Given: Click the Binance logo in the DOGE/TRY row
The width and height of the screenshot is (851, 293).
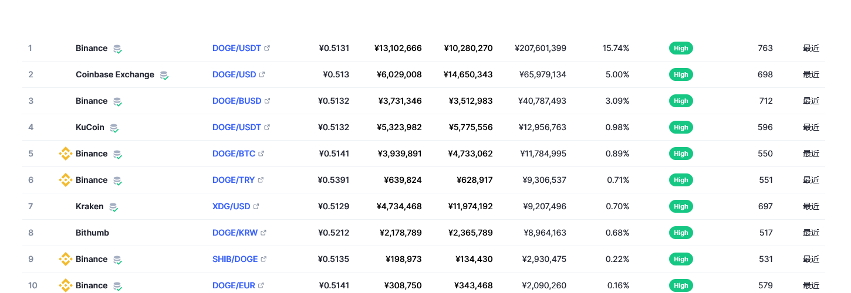Looking at the screenshot, I should pyautogui.click(x=65, y=180).
